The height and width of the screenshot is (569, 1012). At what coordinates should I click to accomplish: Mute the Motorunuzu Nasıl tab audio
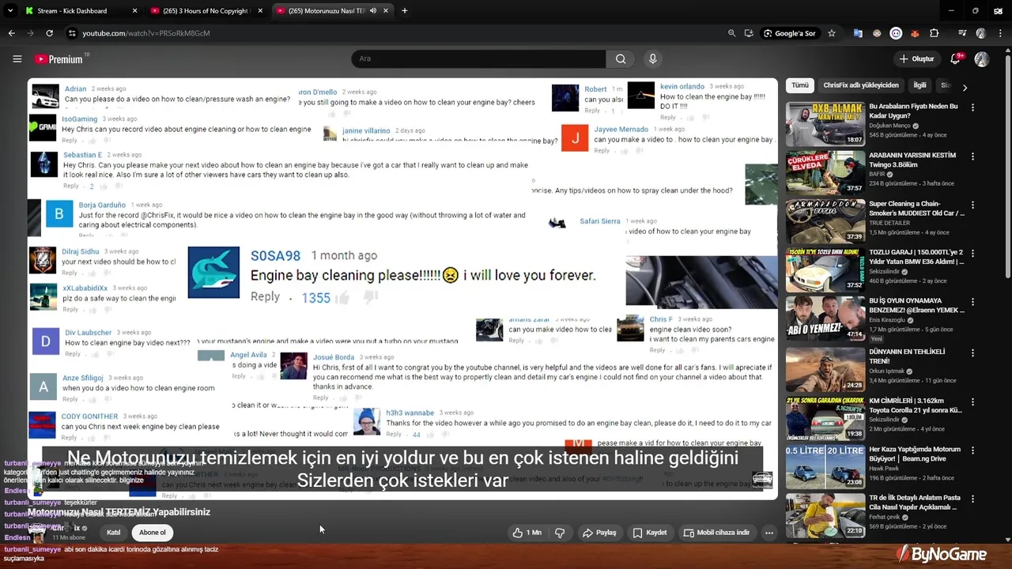point(373,10)
